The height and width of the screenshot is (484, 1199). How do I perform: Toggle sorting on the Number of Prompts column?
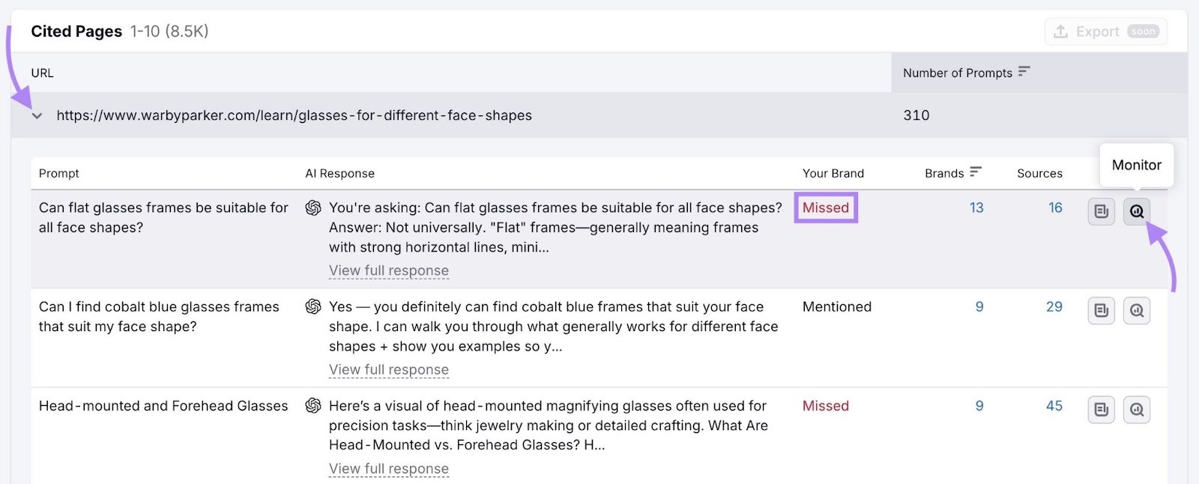click(1024, 72)
